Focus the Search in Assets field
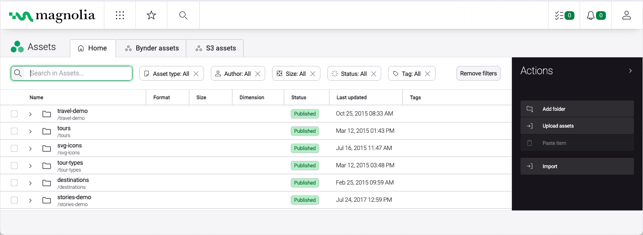Viewport: 643px width, 235px height. [x=78, y=73]
